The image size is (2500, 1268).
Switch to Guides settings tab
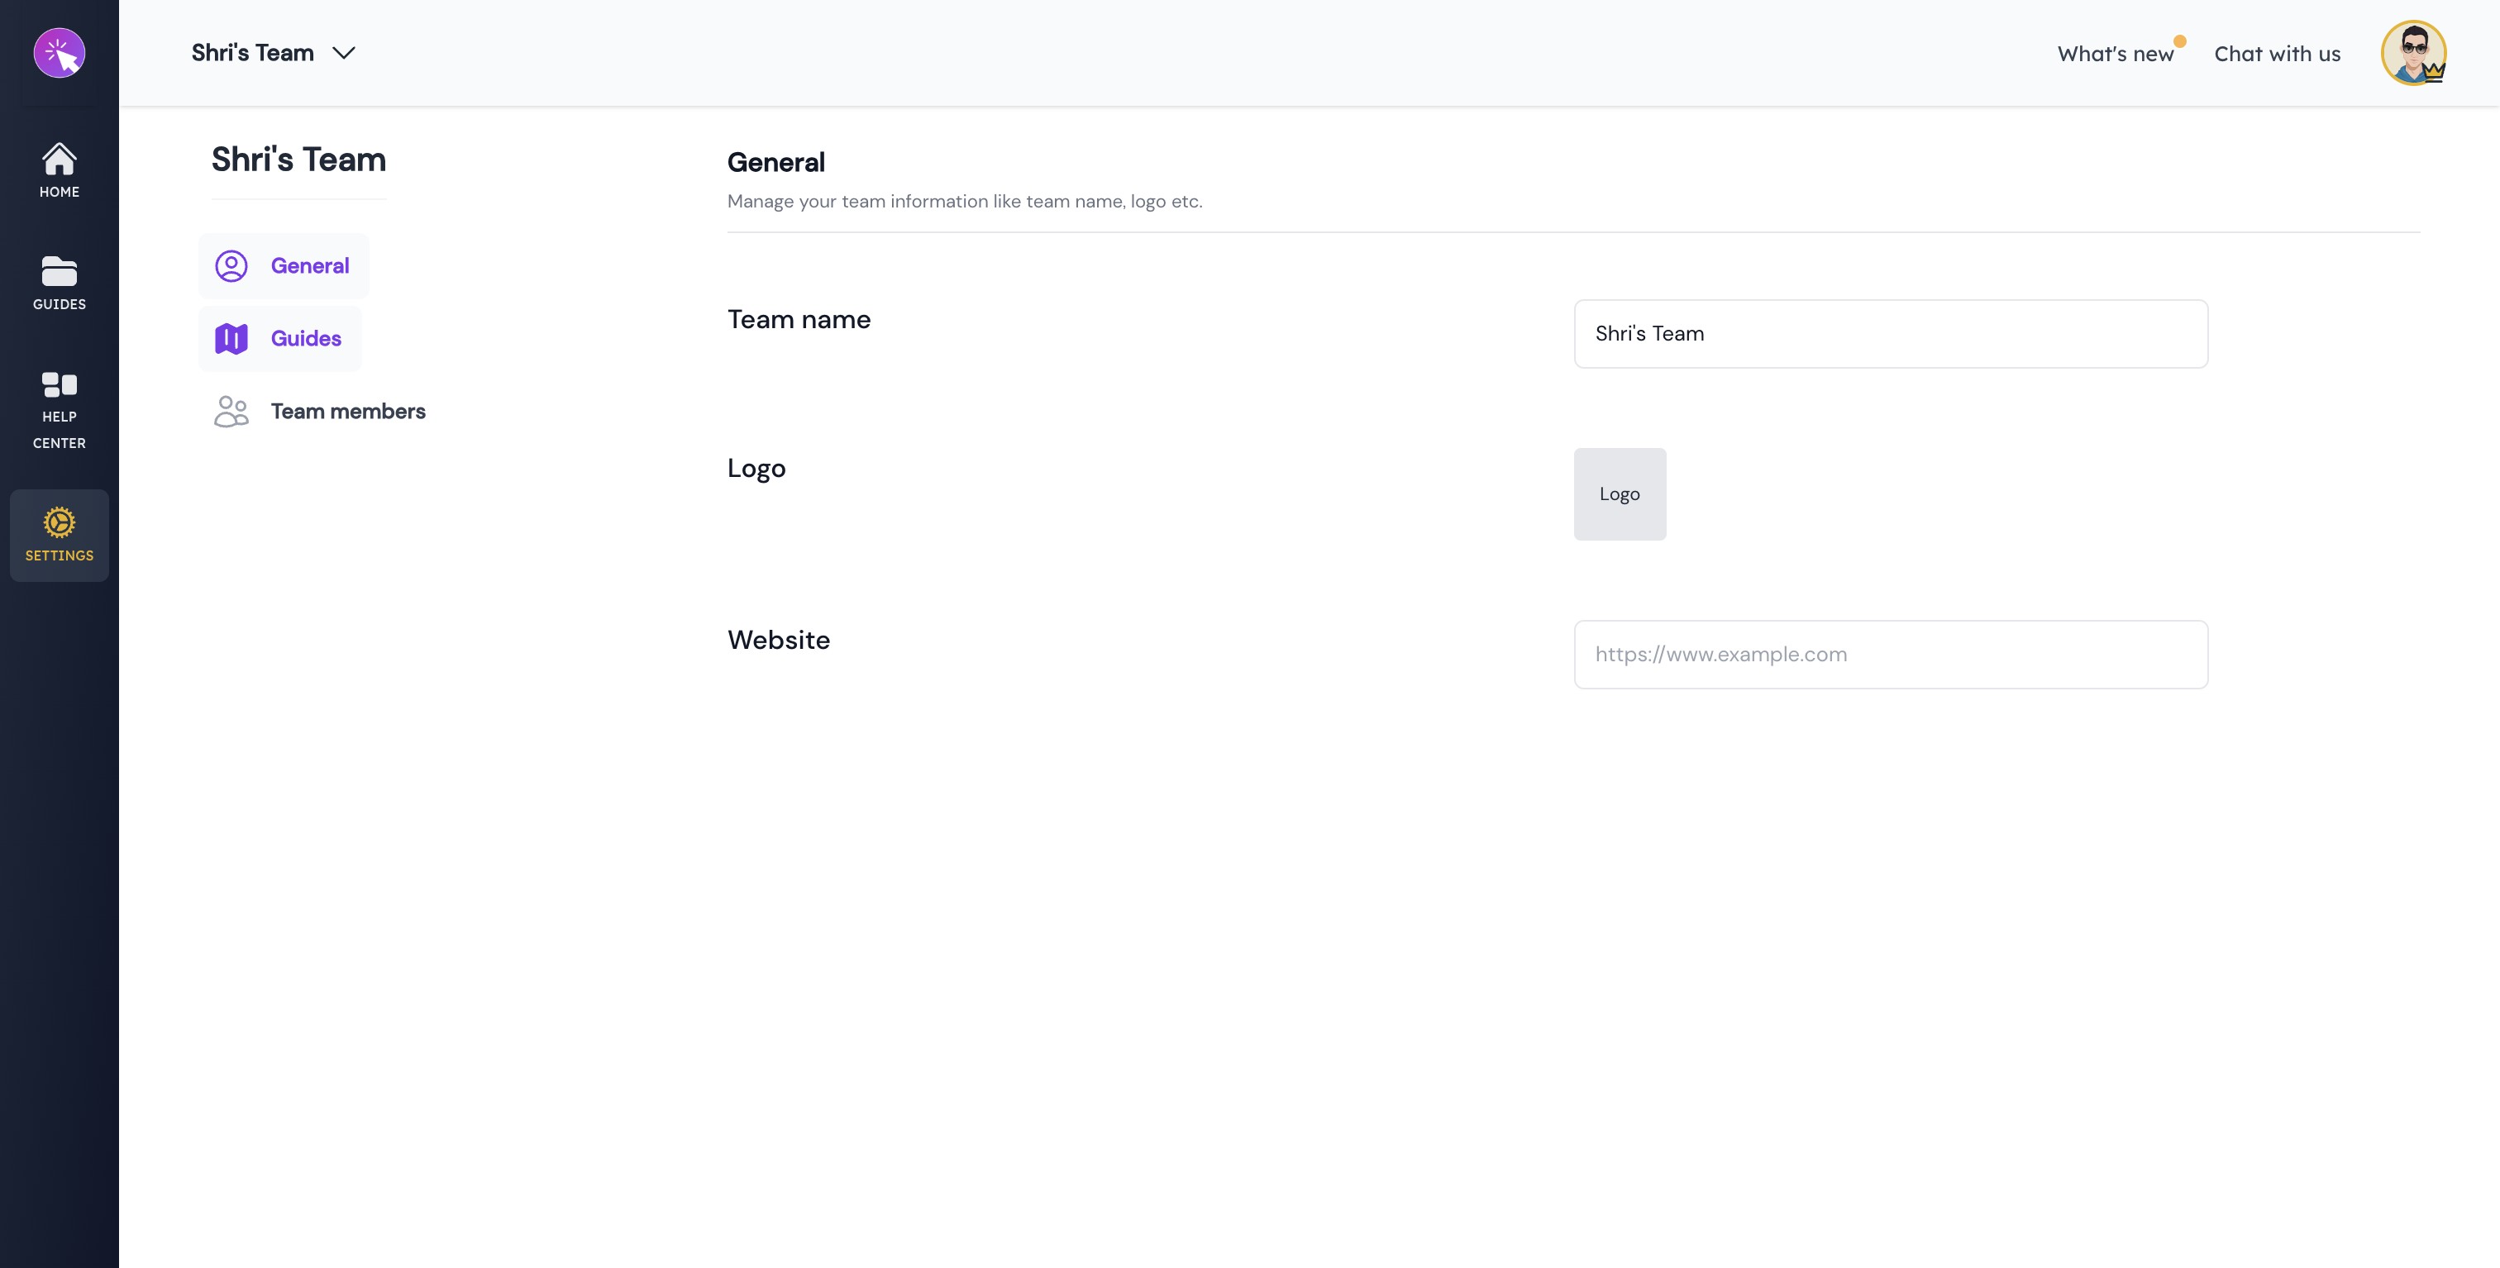coord(306,339)
